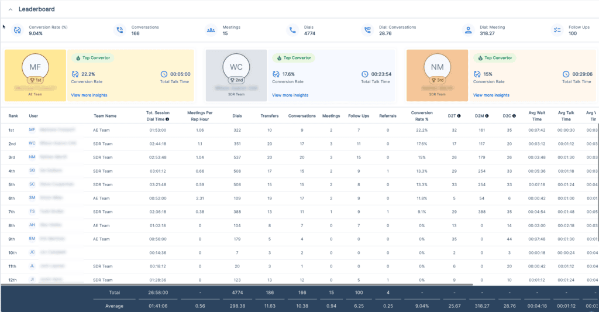599x312 pixels.
Task: Open the SG user in the 4th row
Action: pos(45,170)
